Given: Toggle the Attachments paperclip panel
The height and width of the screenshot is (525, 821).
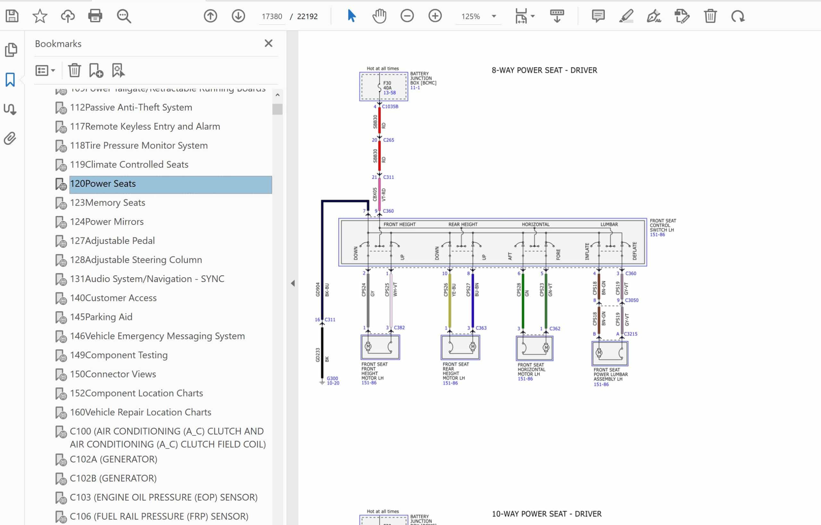Looking at the screenshot, I should point(10,139).
